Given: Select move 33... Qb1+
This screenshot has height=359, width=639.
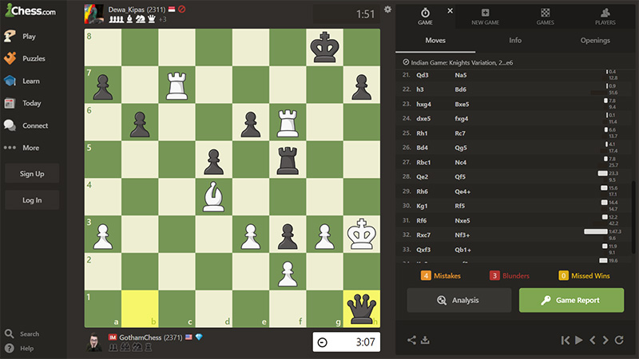Looking at the screenshot, I should (x=463, y=250).
